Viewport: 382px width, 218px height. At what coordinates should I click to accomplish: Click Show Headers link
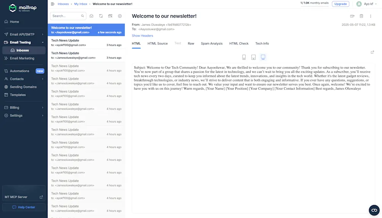[x=142, y=36]
